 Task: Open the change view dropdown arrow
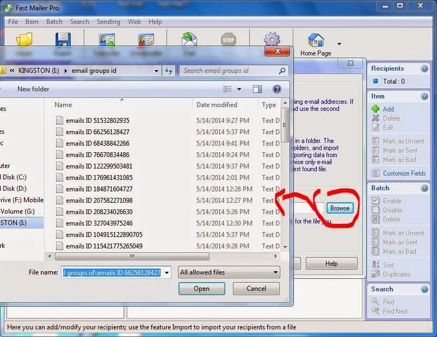pos(239,89)
